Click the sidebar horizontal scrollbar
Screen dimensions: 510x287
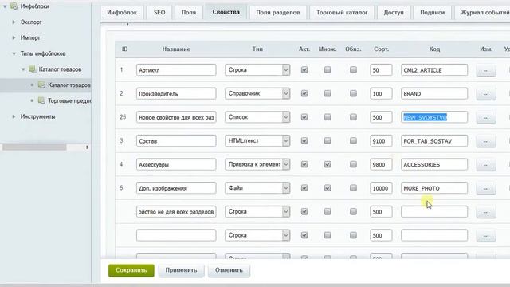point(34,147)
